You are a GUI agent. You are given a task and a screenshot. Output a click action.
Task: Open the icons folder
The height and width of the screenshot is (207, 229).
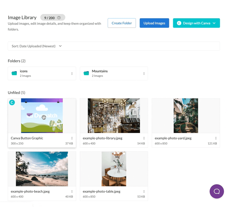tap(42, 73)
